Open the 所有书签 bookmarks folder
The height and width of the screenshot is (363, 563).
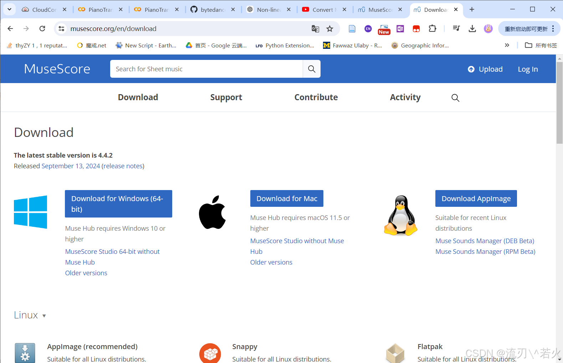[x=541, y=45]
